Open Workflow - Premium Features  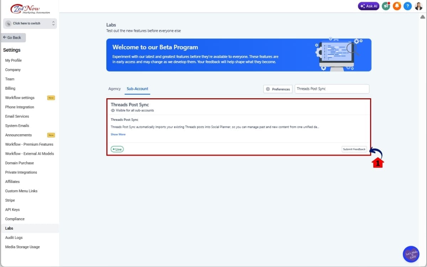[29, 144]
